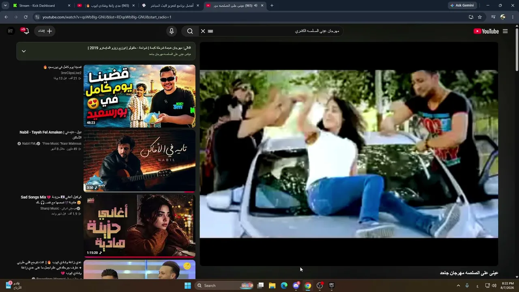Viewport: 519px width, 292px height.
Task: Go back one page in Chrome
Action: coord(6,17)
